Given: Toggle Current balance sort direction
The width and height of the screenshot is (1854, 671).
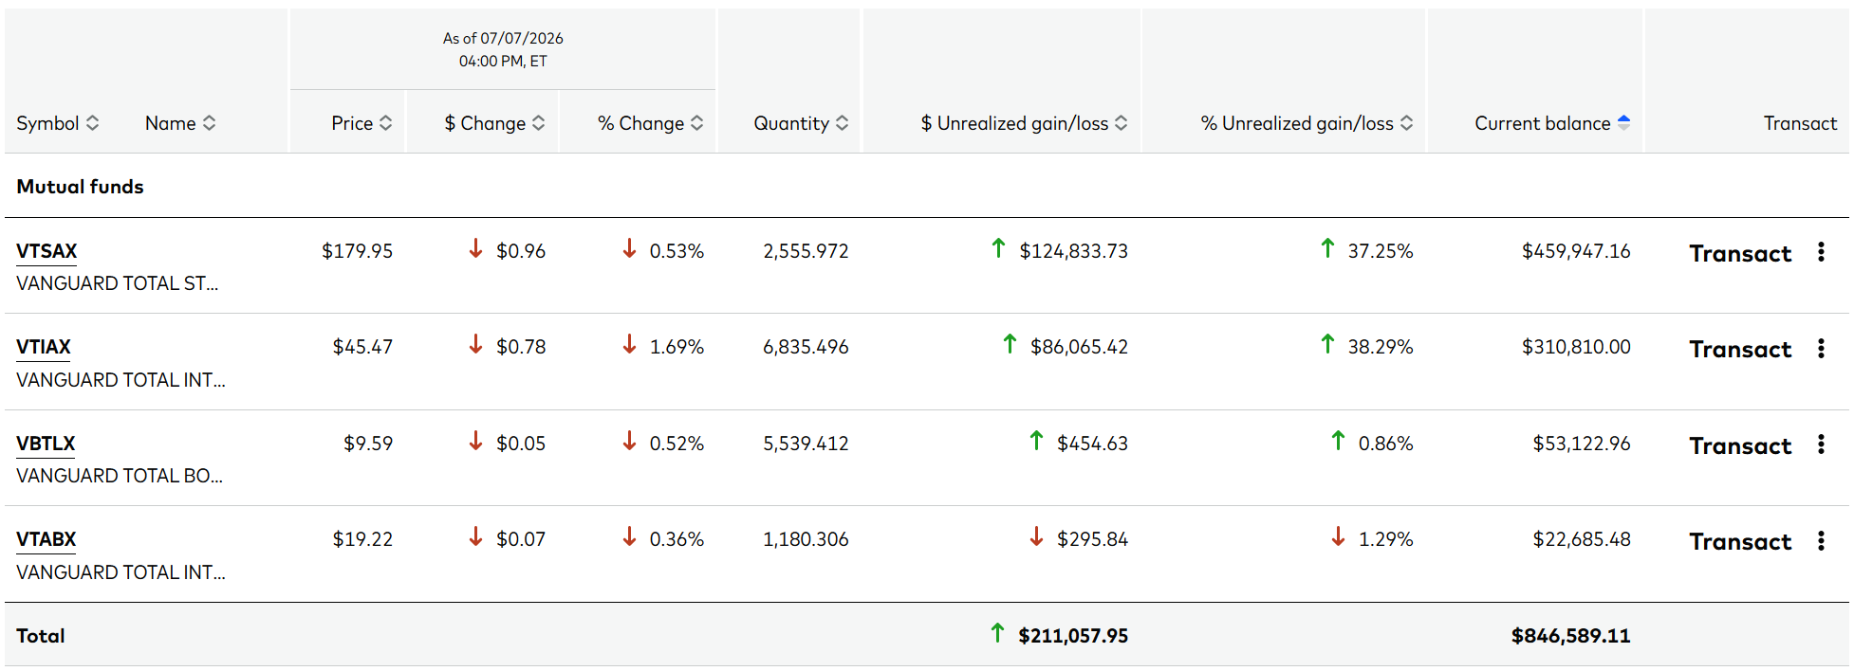Looking at the screenshot, I should point(1552,123).
